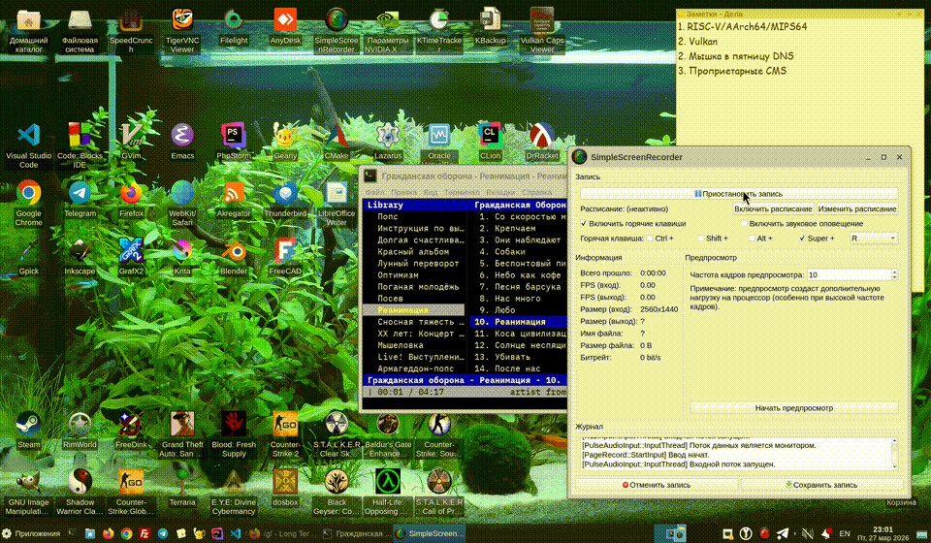Click the FileZilla launcher in the taskbar
The width and height of the screenshot is (931, 543).
coord(144,533)
